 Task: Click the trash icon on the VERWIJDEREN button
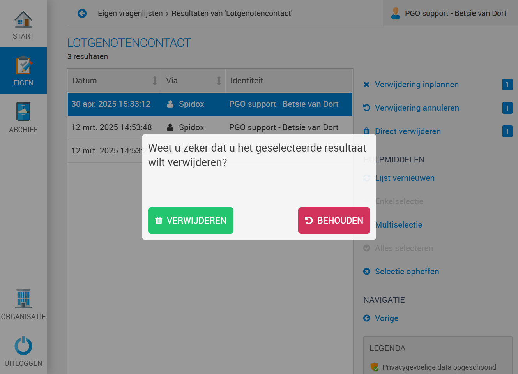point(159,221)
